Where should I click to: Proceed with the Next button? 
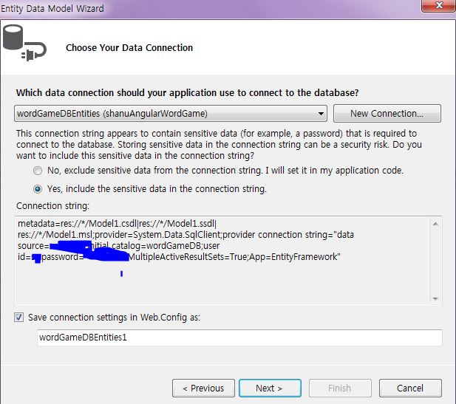(269, 388)
